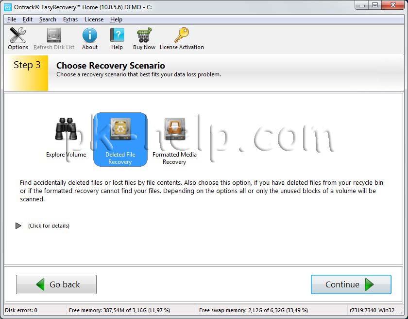
Task: Open the Help menu in menu bar
Action: point(116,19)
